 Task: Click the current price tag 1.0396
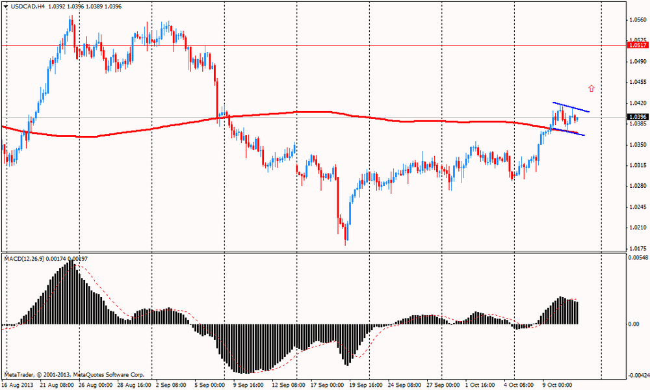[x=638, y=117]
